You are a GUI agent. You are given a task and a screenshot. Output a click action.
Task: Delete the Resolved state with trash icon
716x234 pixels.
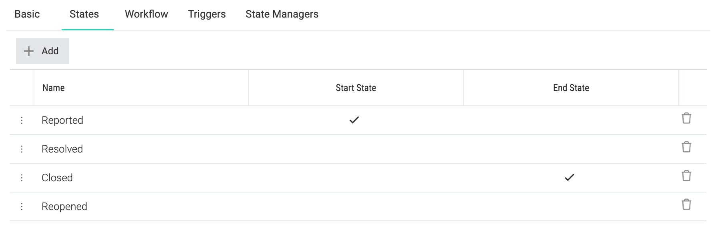click(686, 147)
